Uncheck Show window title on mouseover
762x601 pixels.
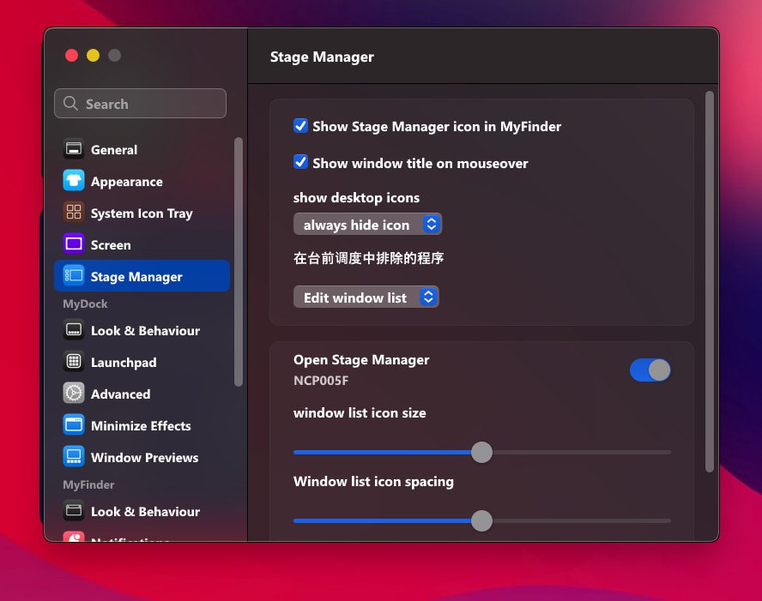click(301, 162)
